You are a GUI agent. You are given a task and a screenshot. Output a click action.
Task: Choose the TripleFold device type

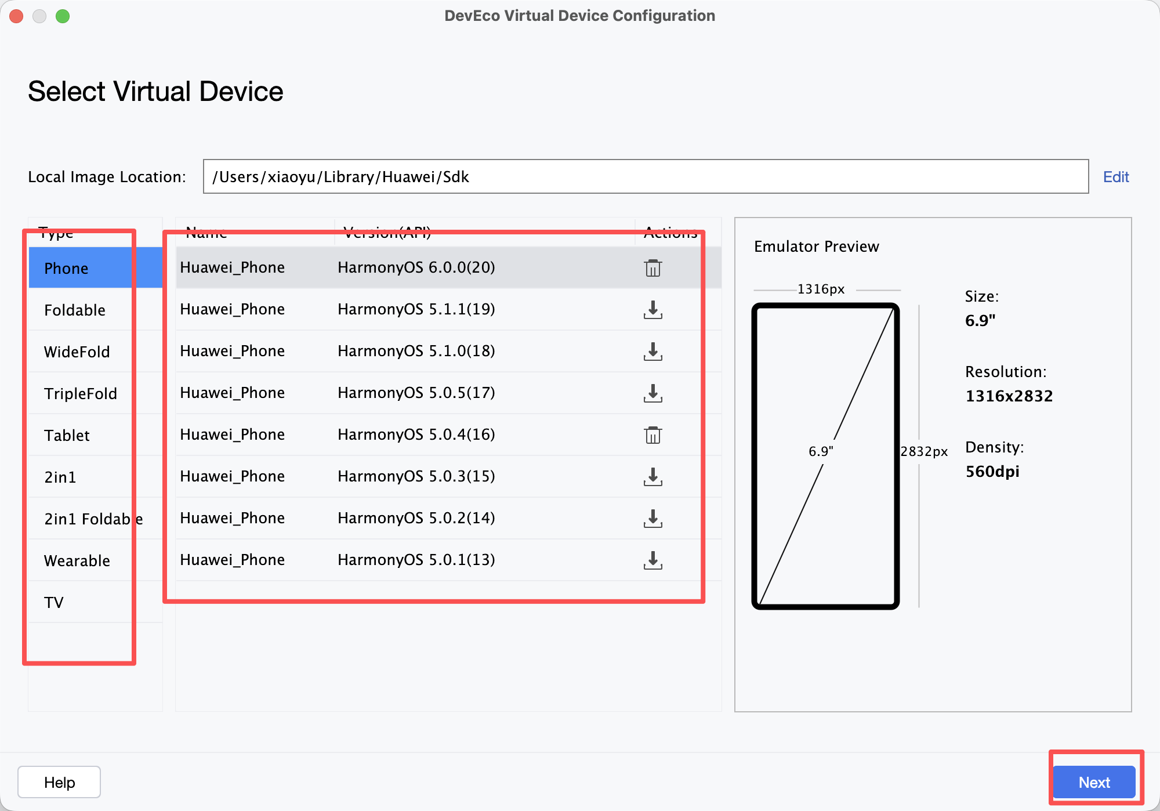[x=81, y=394]
